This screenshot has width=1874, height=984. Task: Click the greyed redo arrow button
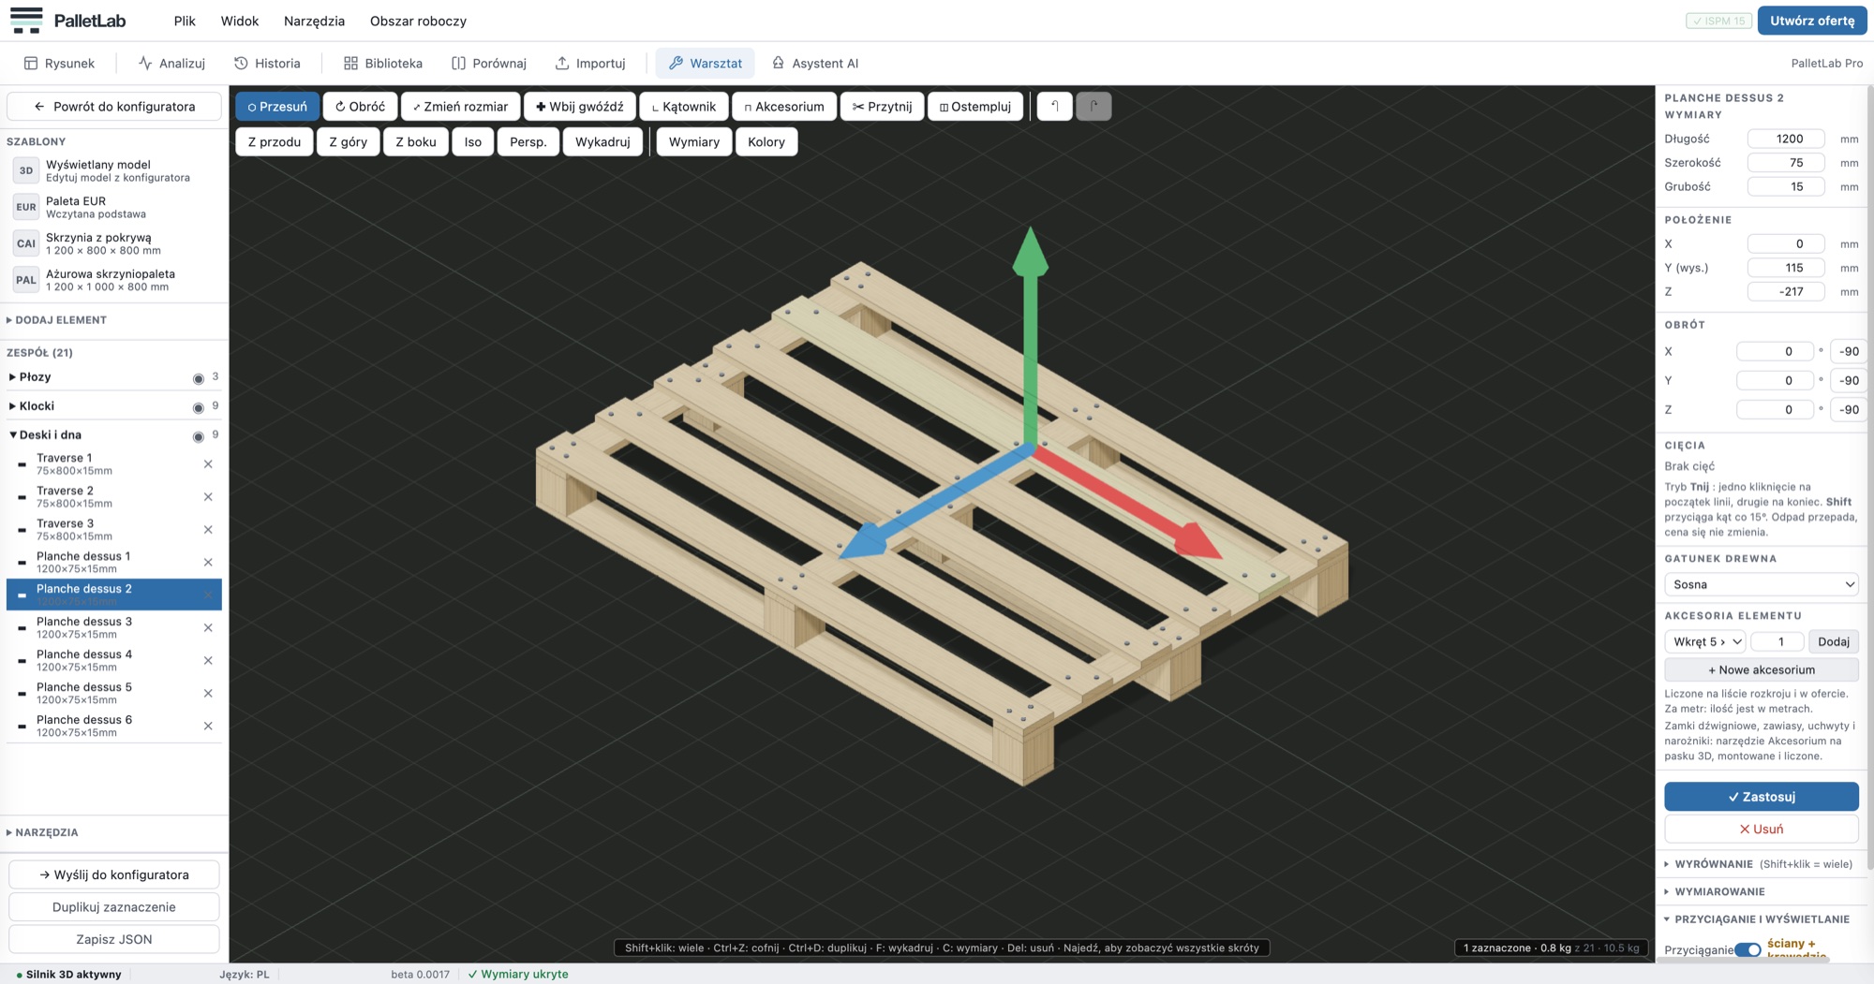(x=1093, y=106)
